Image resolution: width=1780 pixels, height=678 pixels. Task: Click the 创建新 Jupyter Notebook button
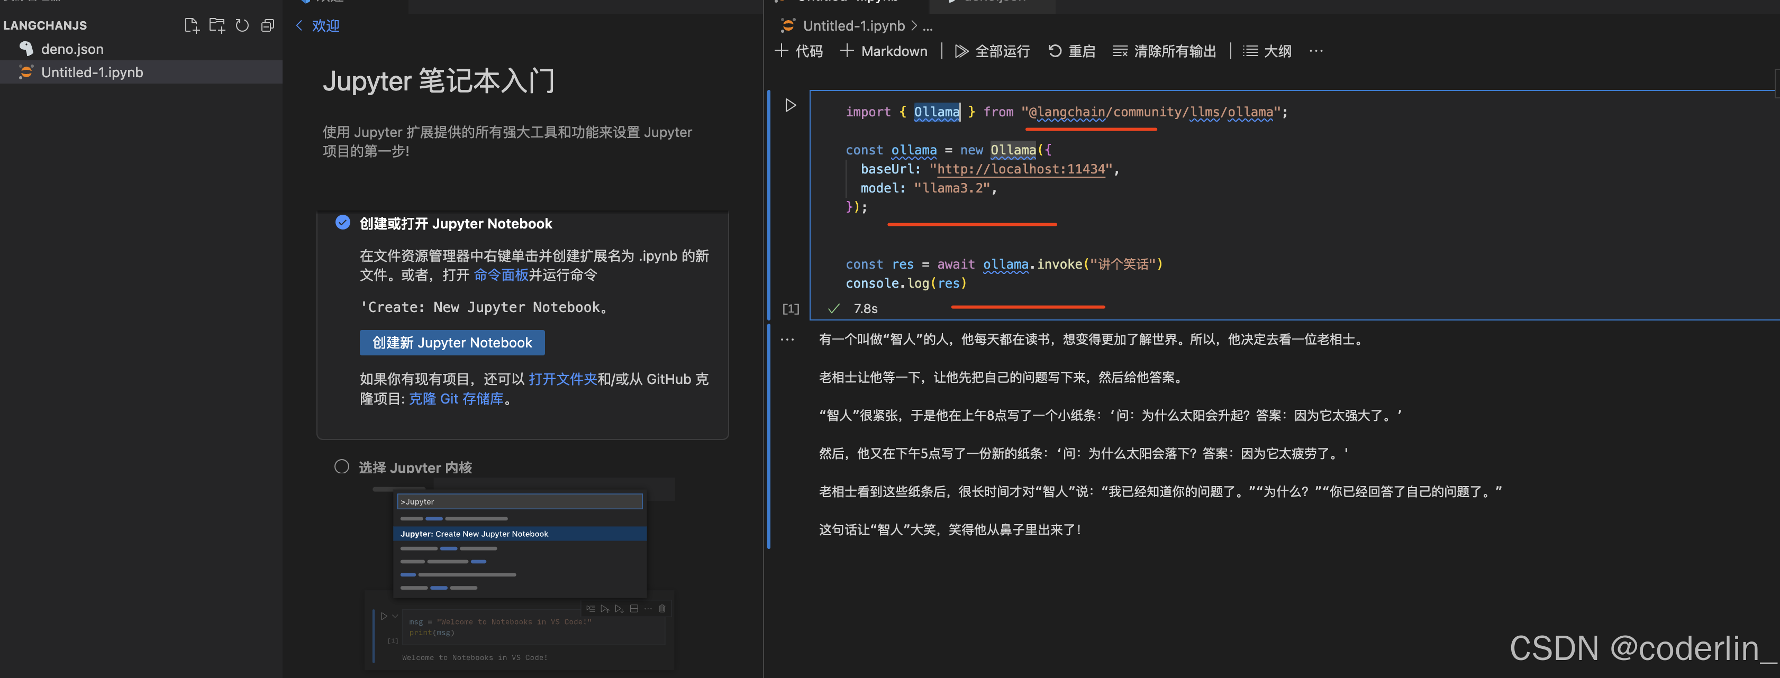tap(452, 343)
